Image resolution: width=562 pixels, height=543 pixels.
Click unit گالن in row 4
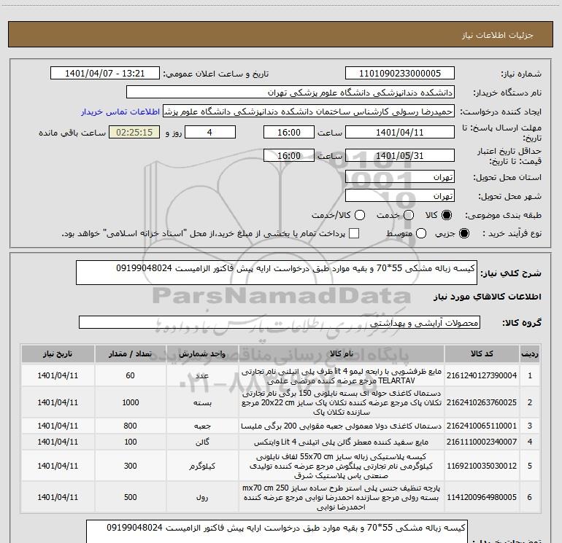pyautogui.click(x=202, y=442)
